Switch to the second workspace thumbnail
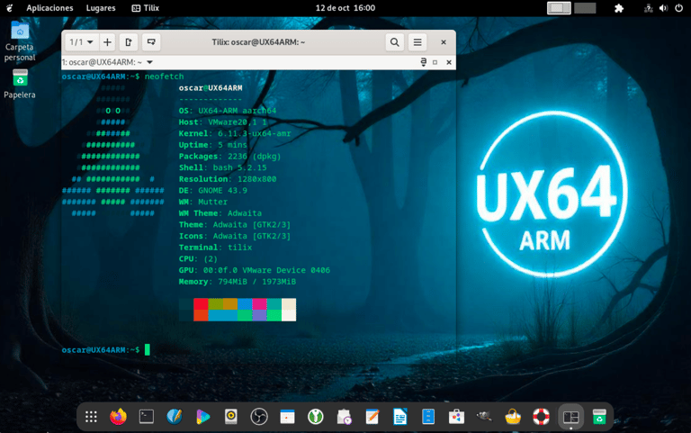Viewport: 691px width, 433px height. tap(585, 8)
